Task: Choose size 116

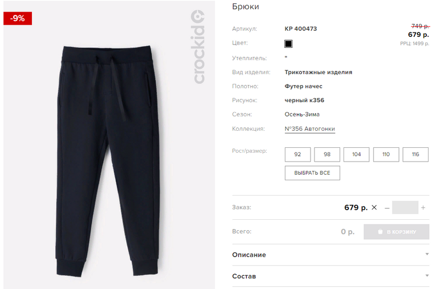Action: pos(415,154)
